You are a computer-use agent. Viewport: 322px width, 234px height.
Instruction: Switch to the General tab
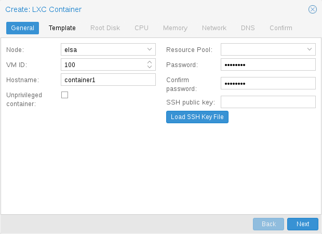coord(22,28)
